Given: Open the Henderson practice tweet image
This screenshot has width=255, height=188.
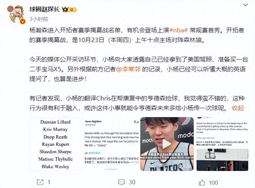Looking at the screenshot, I should point(222,144).
